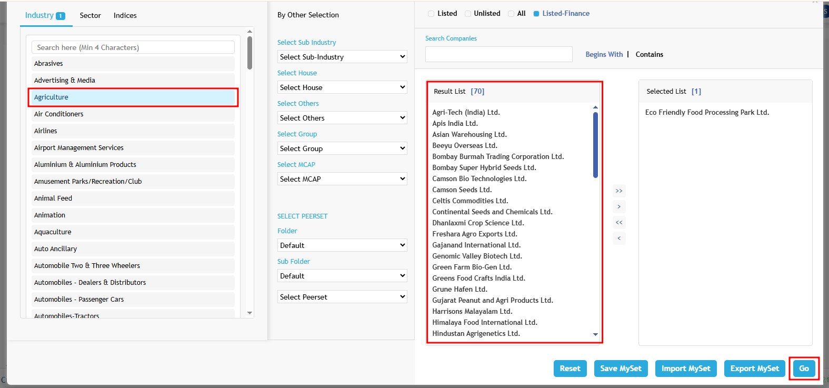This screenshot has height=388, width=829.
Task: Click the remove selected (<) arrow
Action: 619,238
